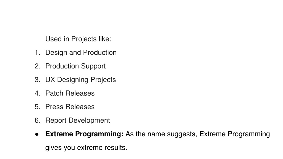Screen dimensions: 283x159
Task: Click the 'Design and Production' list item
Action: (x=81, y=53)
